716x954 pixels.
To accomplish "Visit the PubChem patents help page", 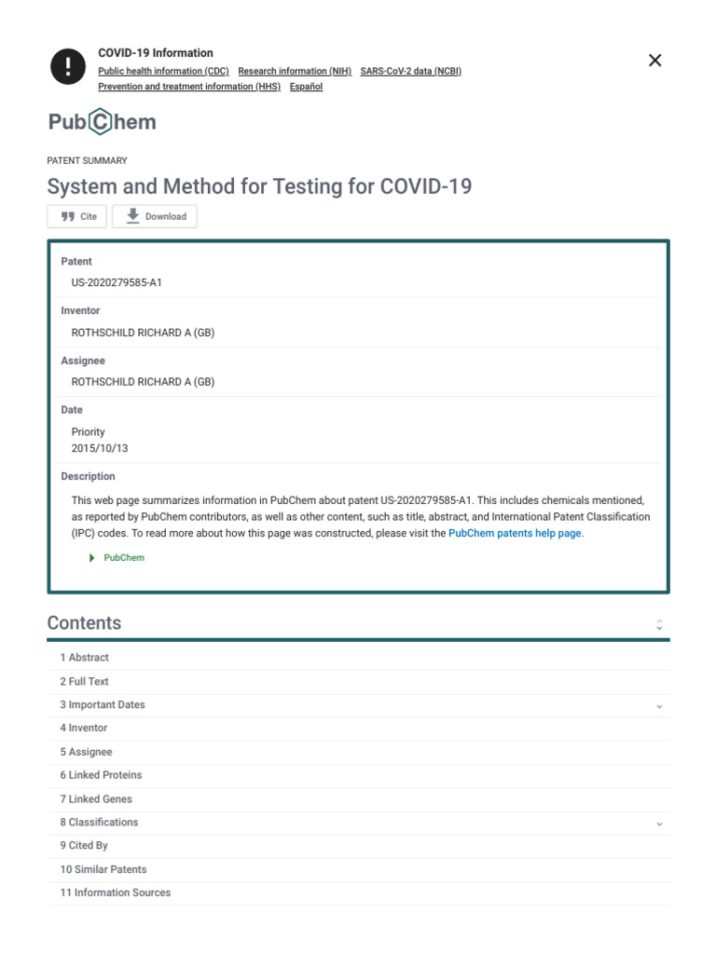I will [x=515, y=534].
